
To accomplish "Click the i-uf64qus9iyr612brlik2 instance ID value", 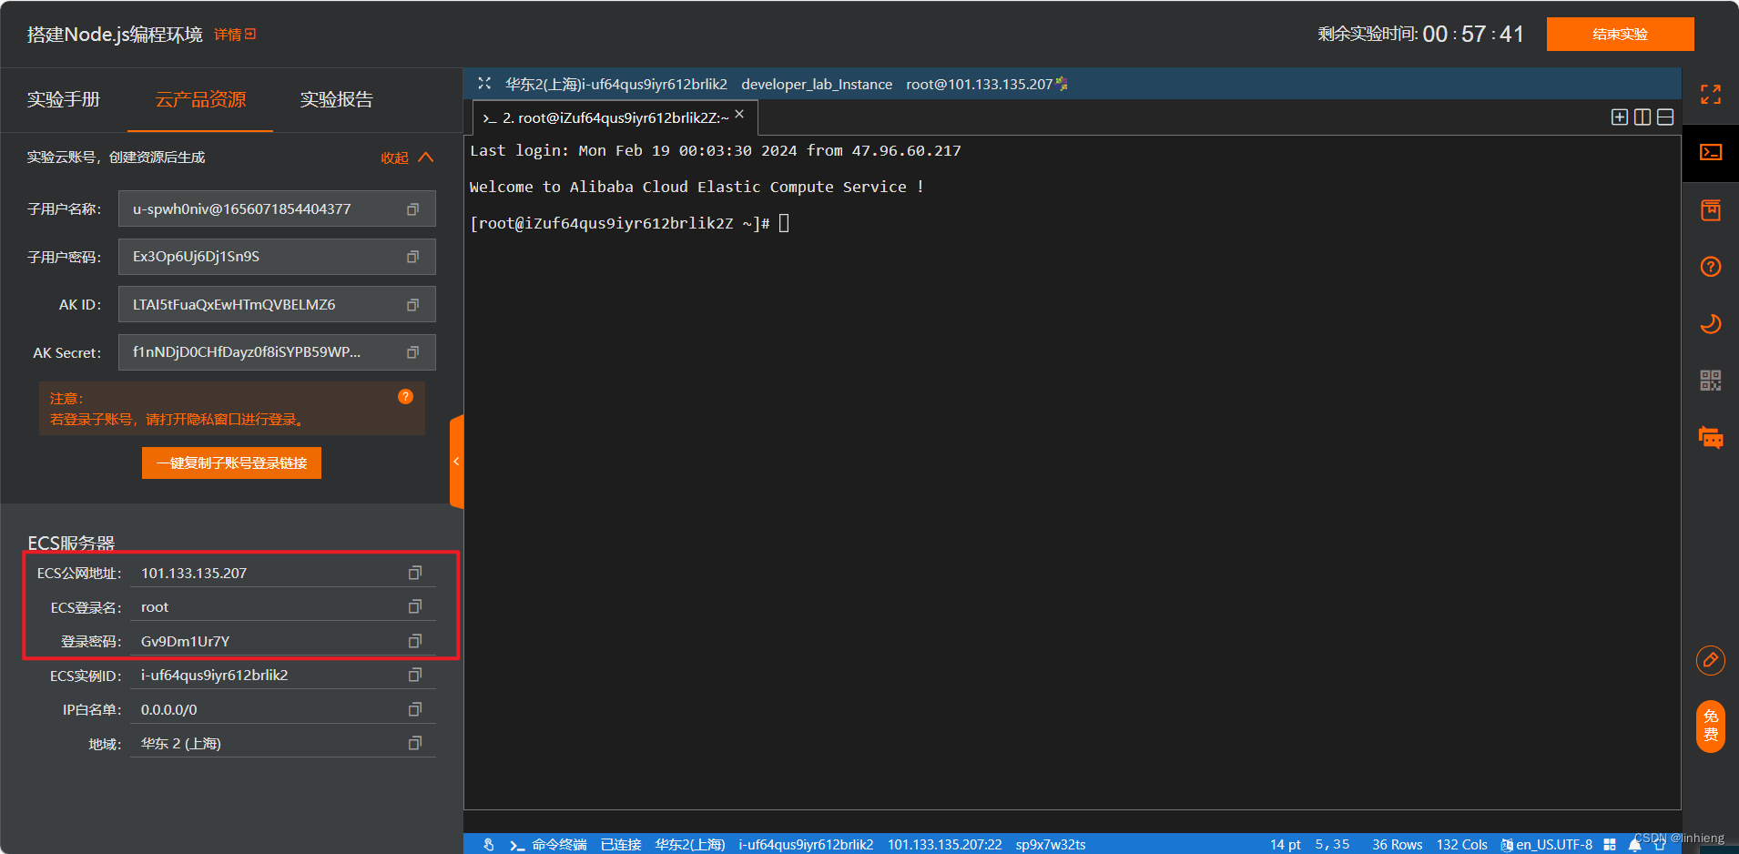I will pyautogui.click(x=215, y=675).
